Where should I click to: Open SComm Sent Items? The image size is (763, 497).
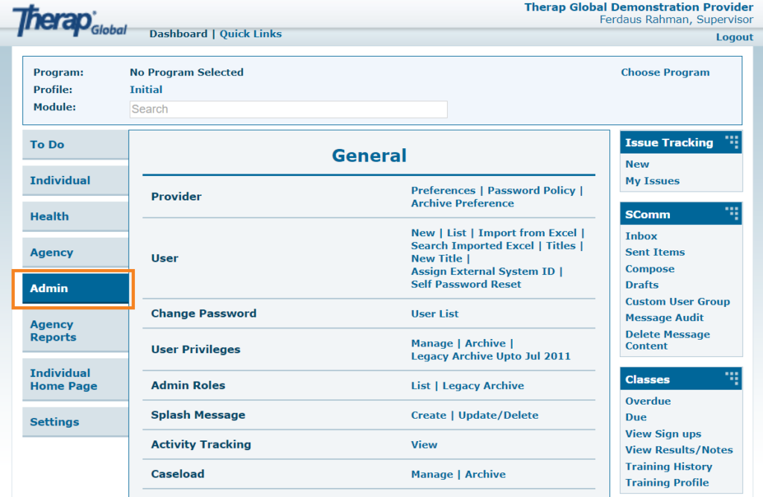click(655, 252)
